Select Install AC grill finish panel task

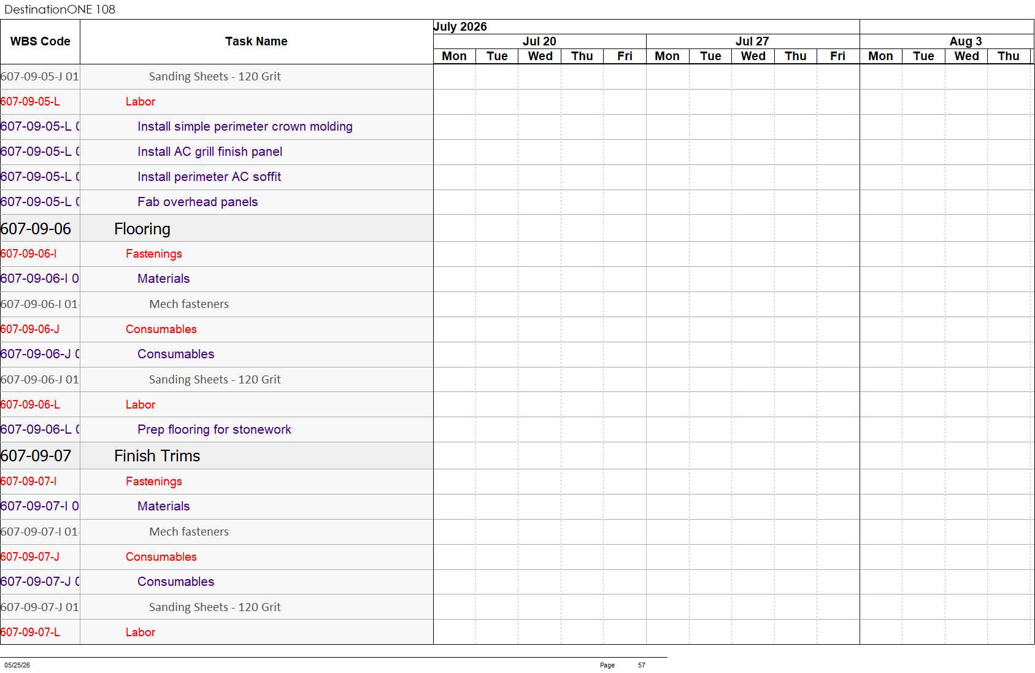(210, 152)
